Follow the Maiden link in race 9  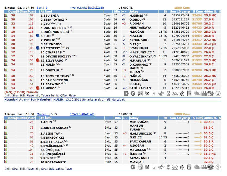click(42, 114)
